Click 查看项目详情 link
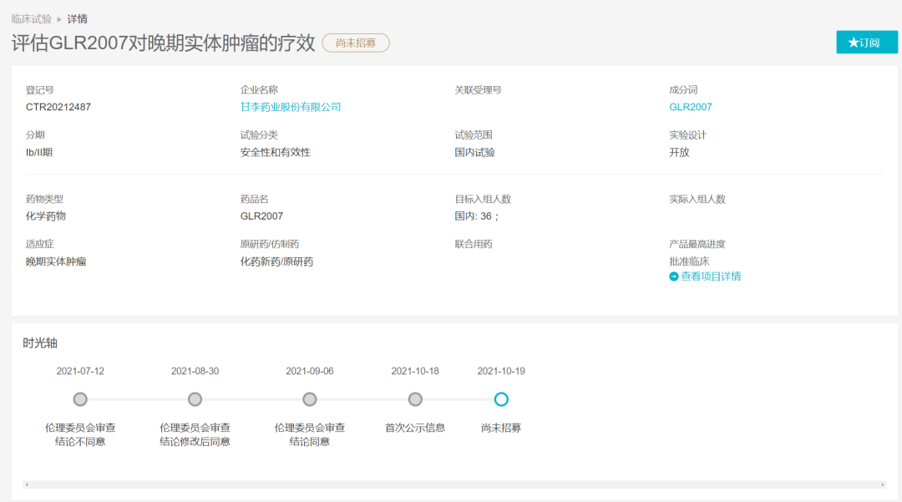The width and height of the screenshot is (902, 502). tap(710, 276)
